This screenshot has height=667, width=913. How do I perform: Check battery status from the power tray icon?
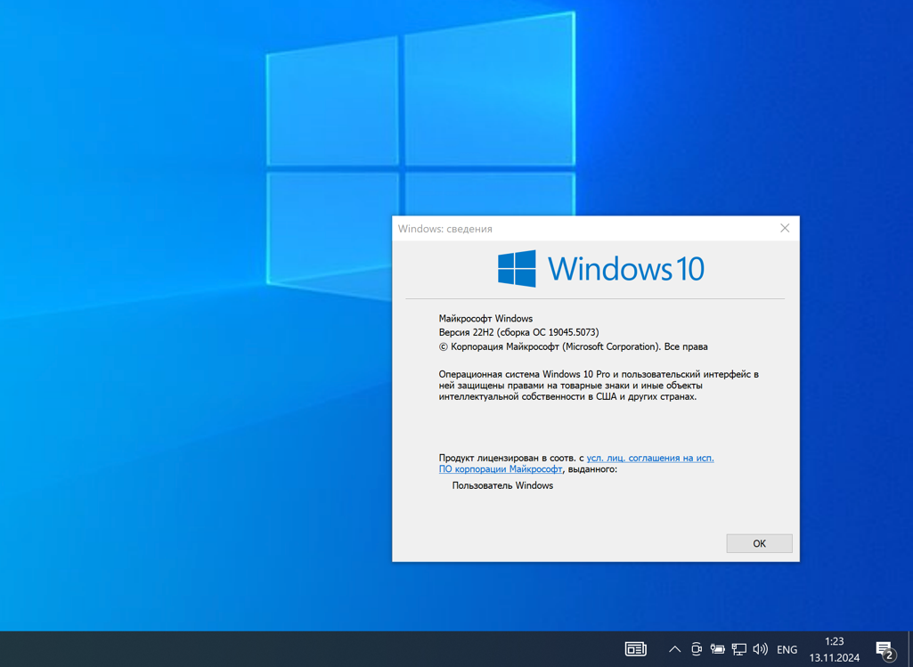[x=717, y=648]
